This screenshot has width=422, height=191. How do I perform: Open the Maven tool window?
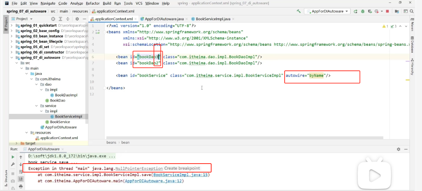coord(412,25)
